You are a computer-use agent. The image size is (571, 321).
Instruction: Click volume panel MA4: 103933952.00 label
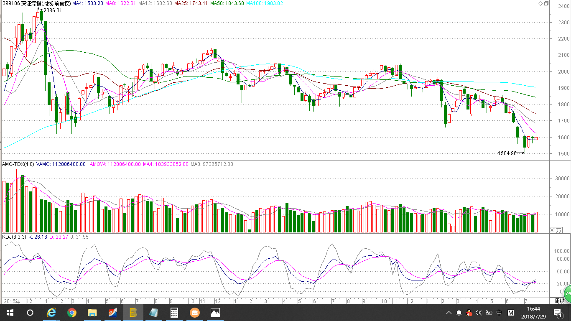[166, 164]
